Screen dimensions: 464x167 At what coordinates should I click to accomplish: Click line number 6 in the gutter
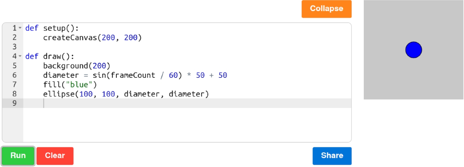[x=15, y=75]
